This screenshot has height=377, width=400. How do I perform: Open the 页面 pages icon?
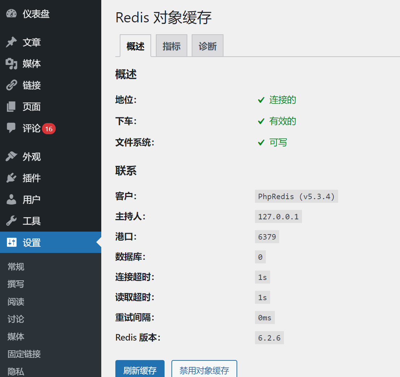point(11,106)
